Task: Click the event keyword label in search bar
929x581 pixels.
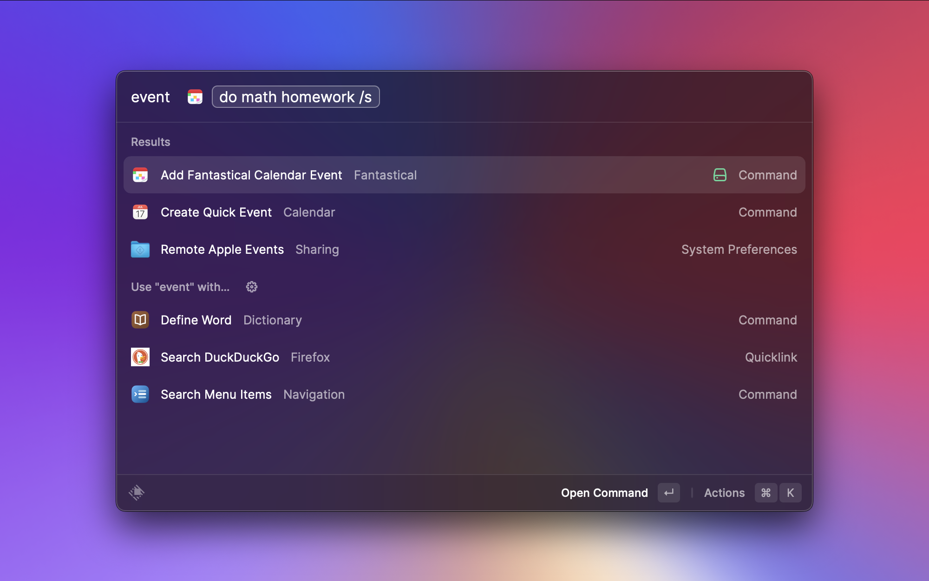Action: [x=150, y=96]
